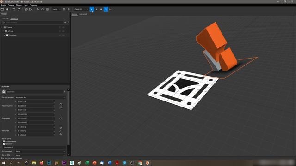The image size is (296, 166).
Task: Open the Правка menu
Action: pyautogui.click(x=11, y=5)
